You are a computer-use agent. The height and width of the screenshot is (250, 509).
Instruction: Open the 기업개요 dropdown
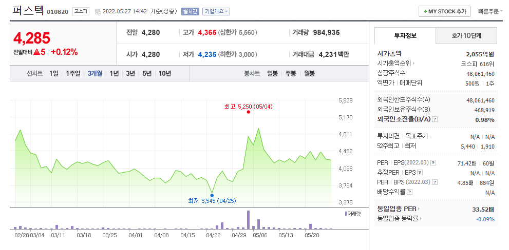pyautogui.click(x=216, y=11)
